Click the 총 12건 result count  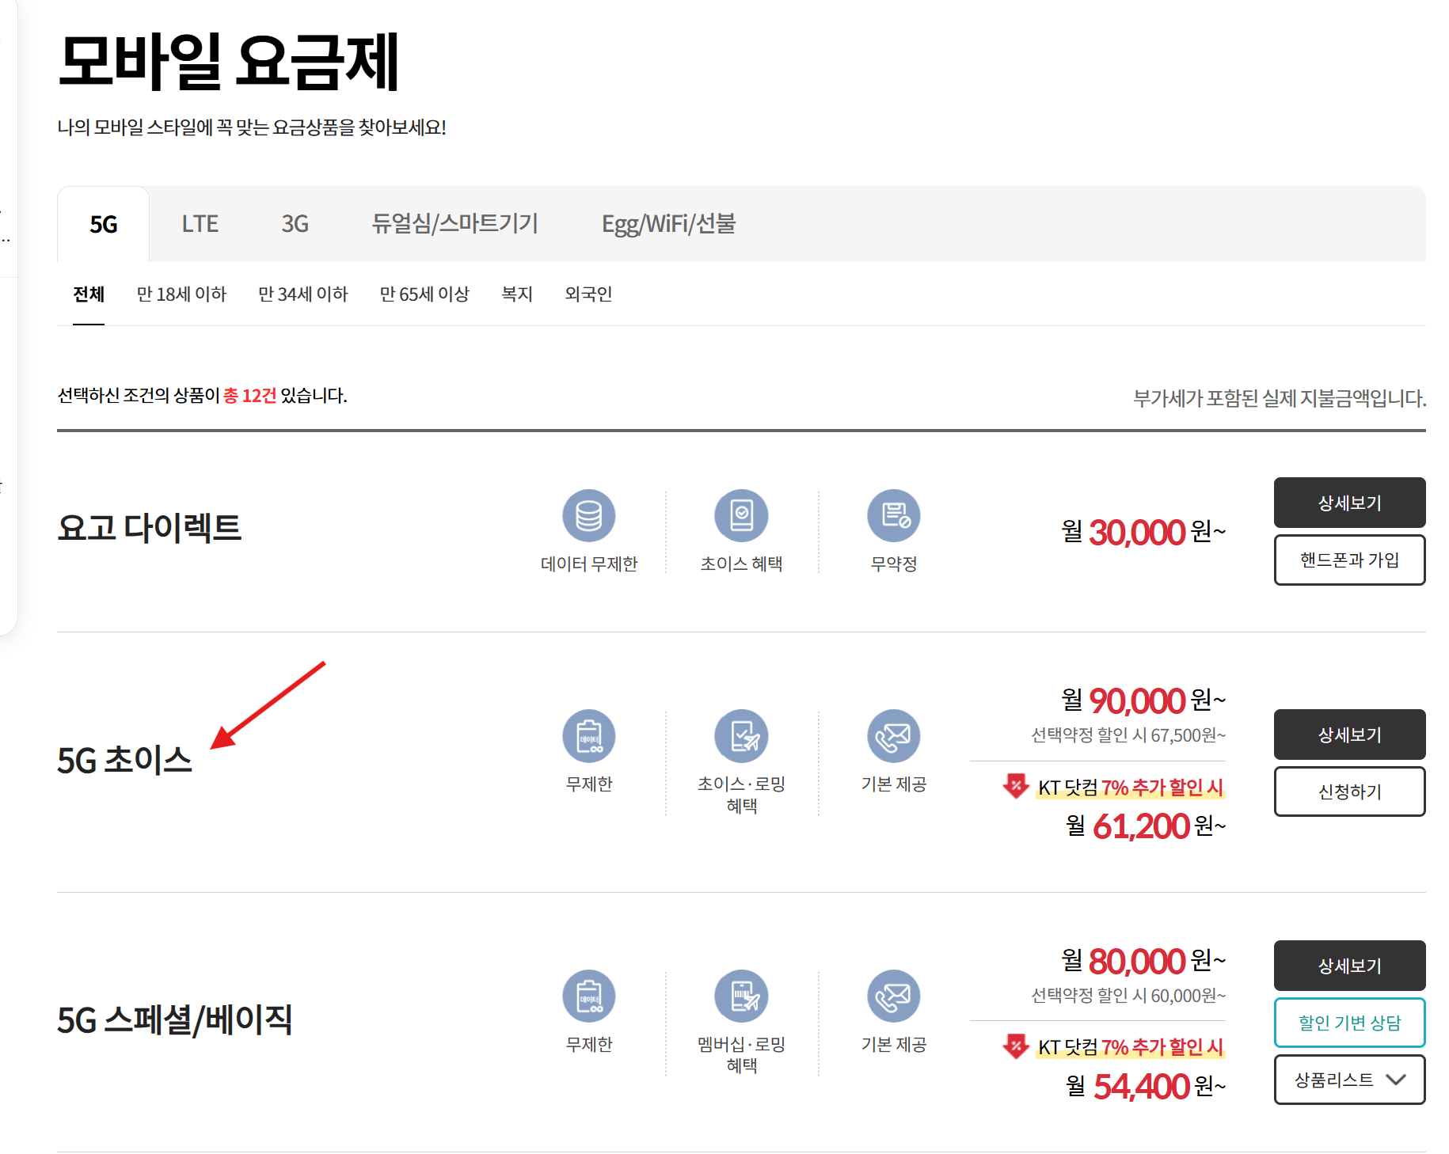pyautogui.click(x=250, y=396)
